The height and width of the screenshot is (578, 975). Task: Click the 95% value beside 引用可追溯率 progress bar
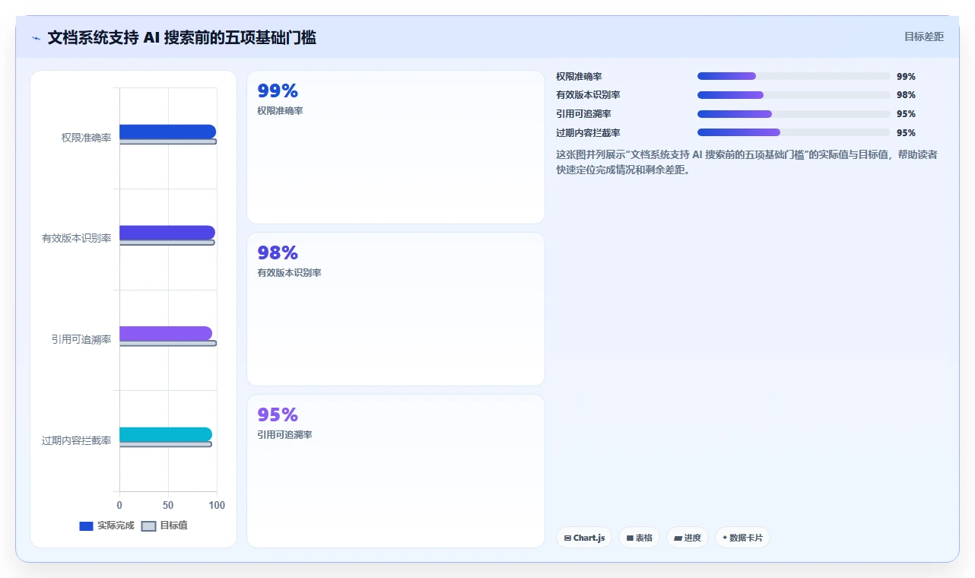click(x=906, y=114)
